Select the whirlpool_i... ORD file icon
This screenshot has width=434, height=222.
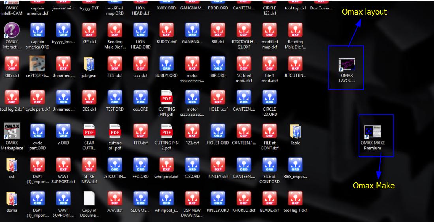(x=166, y=198)
